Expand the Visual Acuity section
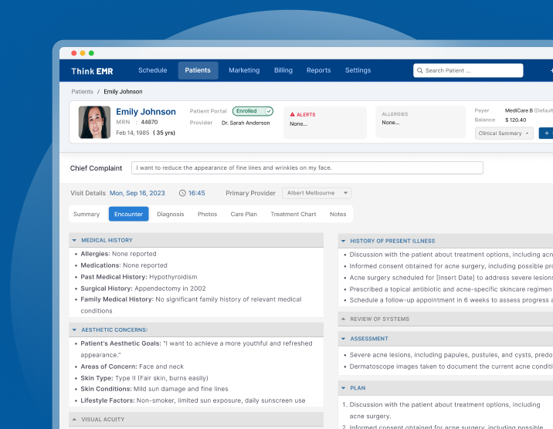Screen dimensions: 553x429 pyautogui.click(x=74, y=420)
